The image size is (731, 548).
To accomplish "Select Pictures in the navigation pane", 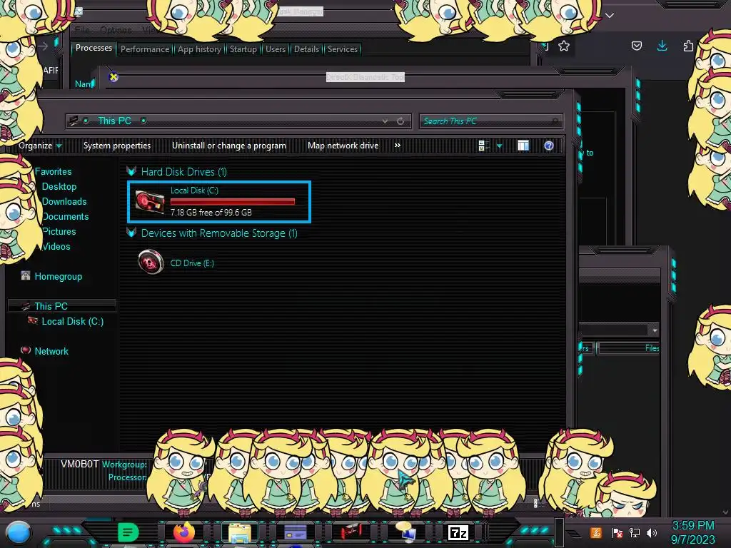I will click(59, 231).
